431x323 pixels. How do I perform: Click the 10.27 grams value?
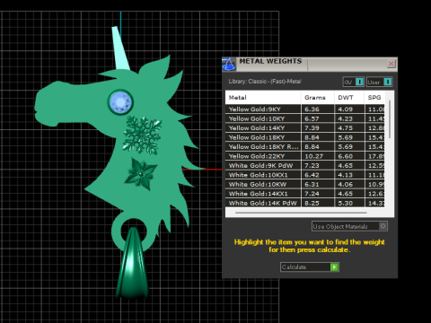tap(313, 156)
